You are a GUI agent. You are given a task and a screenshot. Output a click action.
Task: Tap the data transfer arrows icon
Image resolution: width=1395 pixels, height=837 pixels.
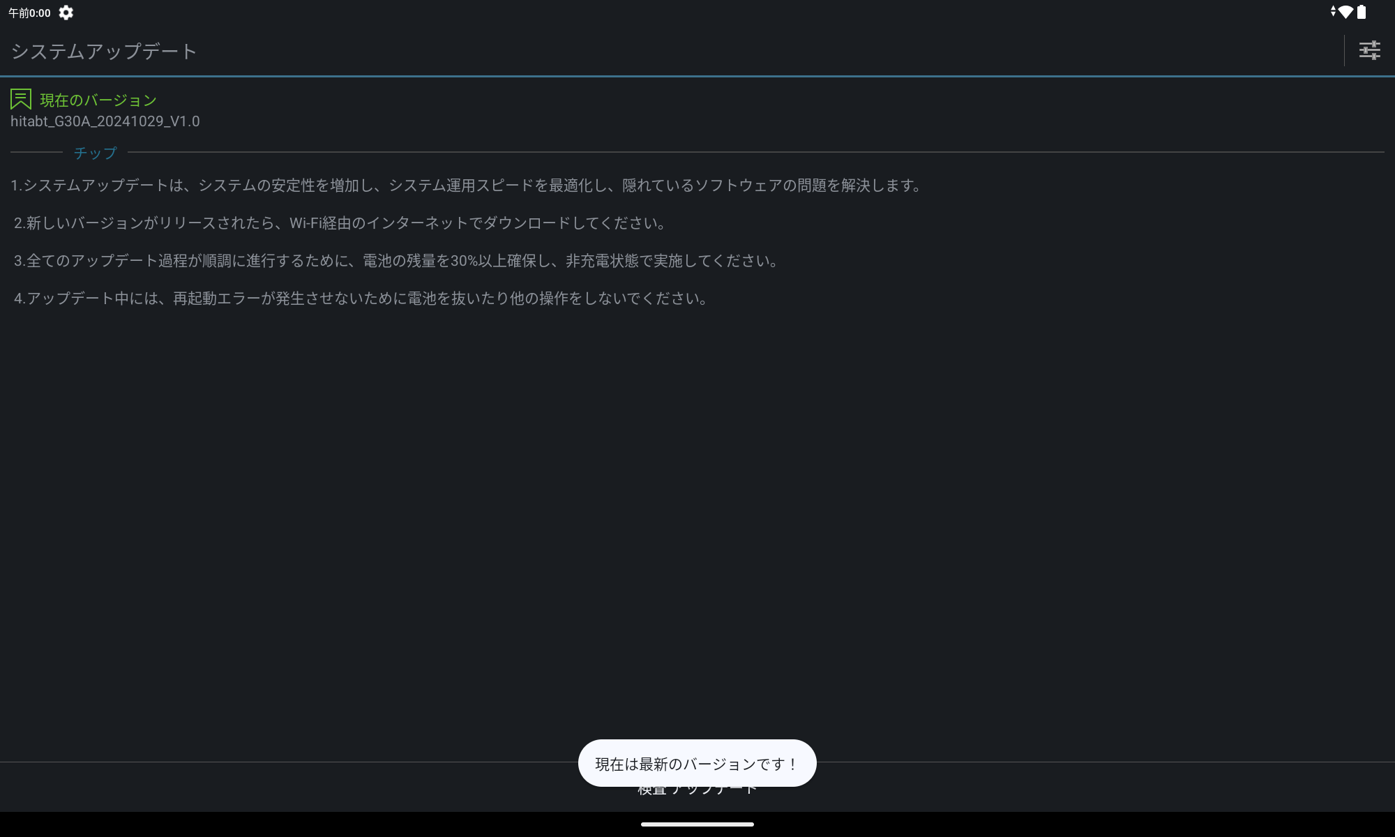tap(1333, 12)
